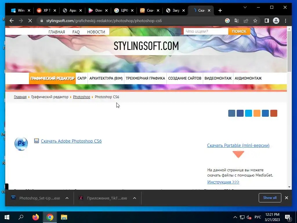
Task: Click the Photoshop Ps logo icon
Action: click(x=21, y=144)
